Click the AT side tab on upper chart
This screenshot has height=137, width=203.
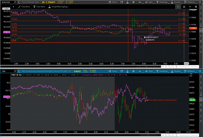(x=201, y=18)
